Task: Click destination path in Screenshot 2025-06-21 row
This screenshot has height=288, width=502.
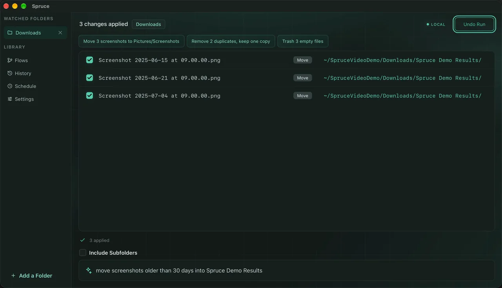Action: click(x=402, y=78)
